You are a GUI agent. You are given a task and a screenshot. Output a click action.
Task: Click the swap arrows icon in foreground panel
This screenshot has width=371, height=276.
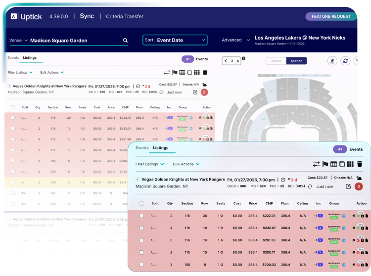click(x=316, y=164)
